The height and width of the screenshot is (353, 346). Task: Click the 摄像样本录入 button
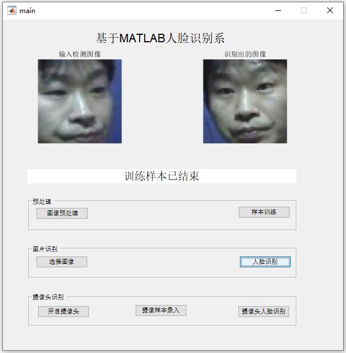[x=161, y=311]
